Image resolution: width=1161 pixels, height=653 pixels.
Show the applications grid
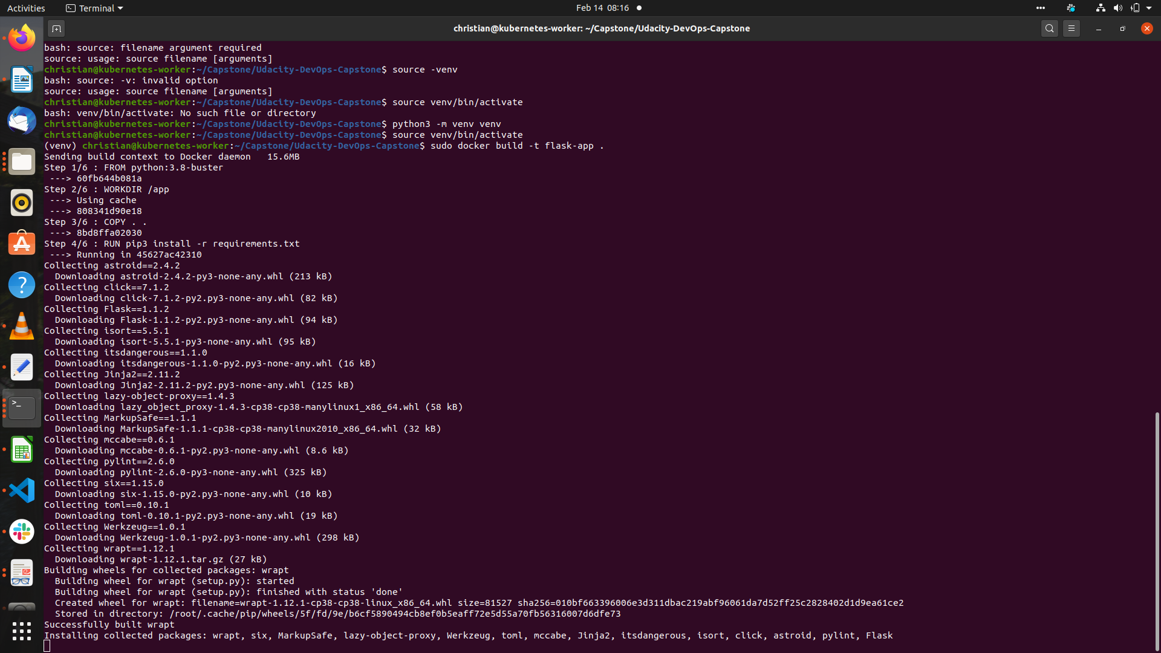pyautogui.click(x=22, y=631)
